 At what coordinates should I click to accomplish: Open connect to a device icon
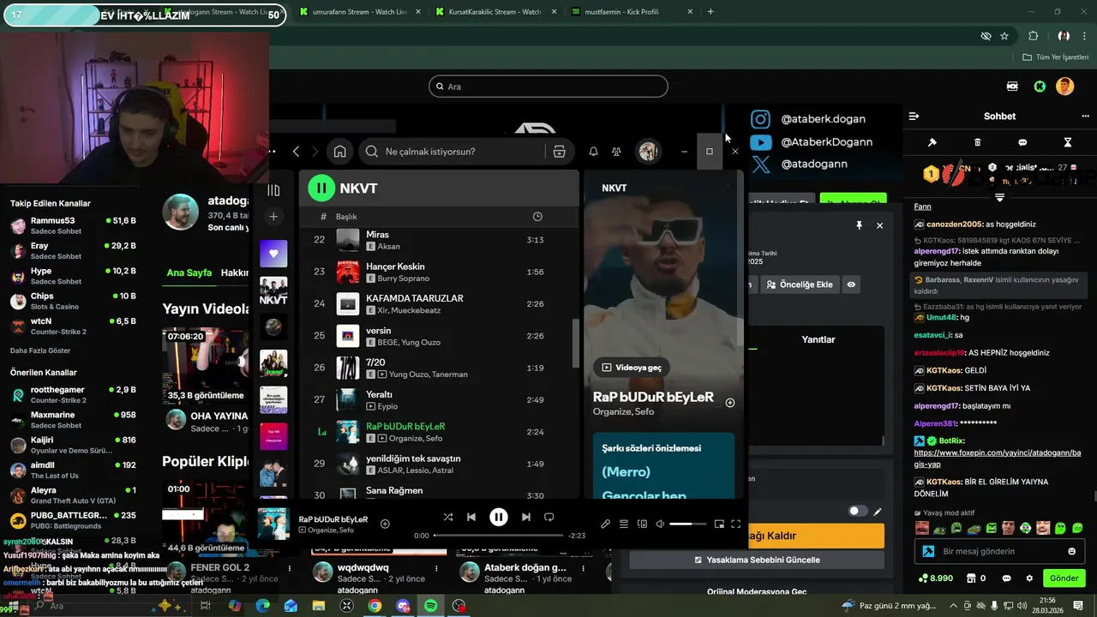click(x=642, y=524)
